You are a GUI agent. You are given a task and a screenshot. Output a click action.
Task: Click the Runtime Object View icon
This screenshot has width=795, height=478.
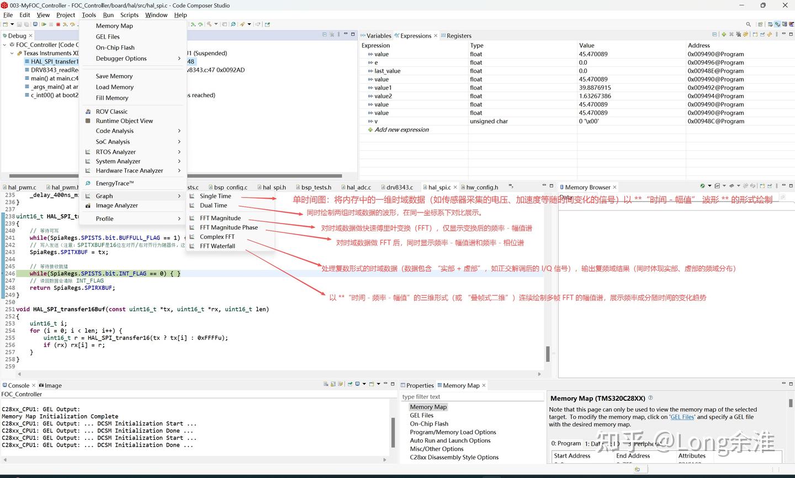[x=87, y=121]
